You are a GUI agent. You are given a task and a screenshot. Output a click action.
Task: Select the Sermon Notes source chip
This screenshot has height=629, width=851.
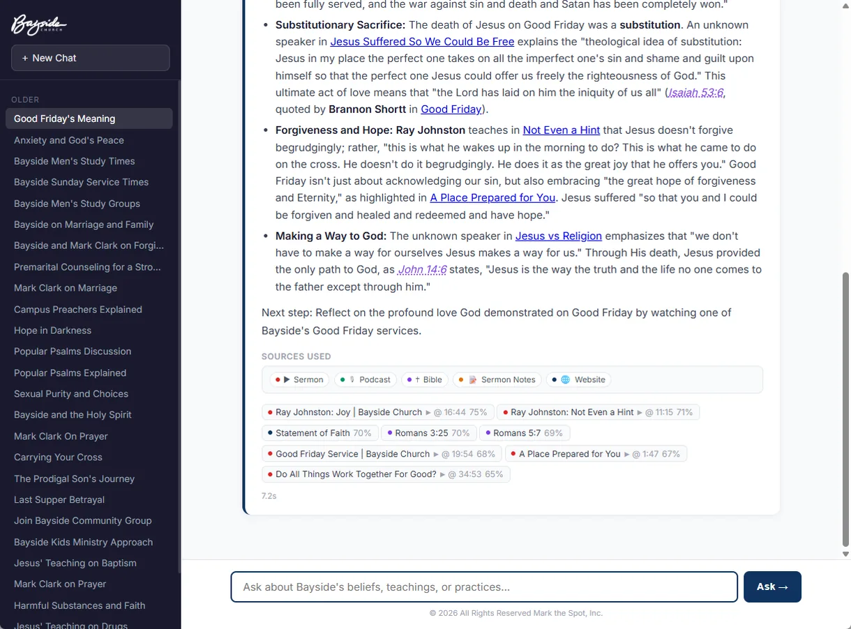[x=497, y=379]
